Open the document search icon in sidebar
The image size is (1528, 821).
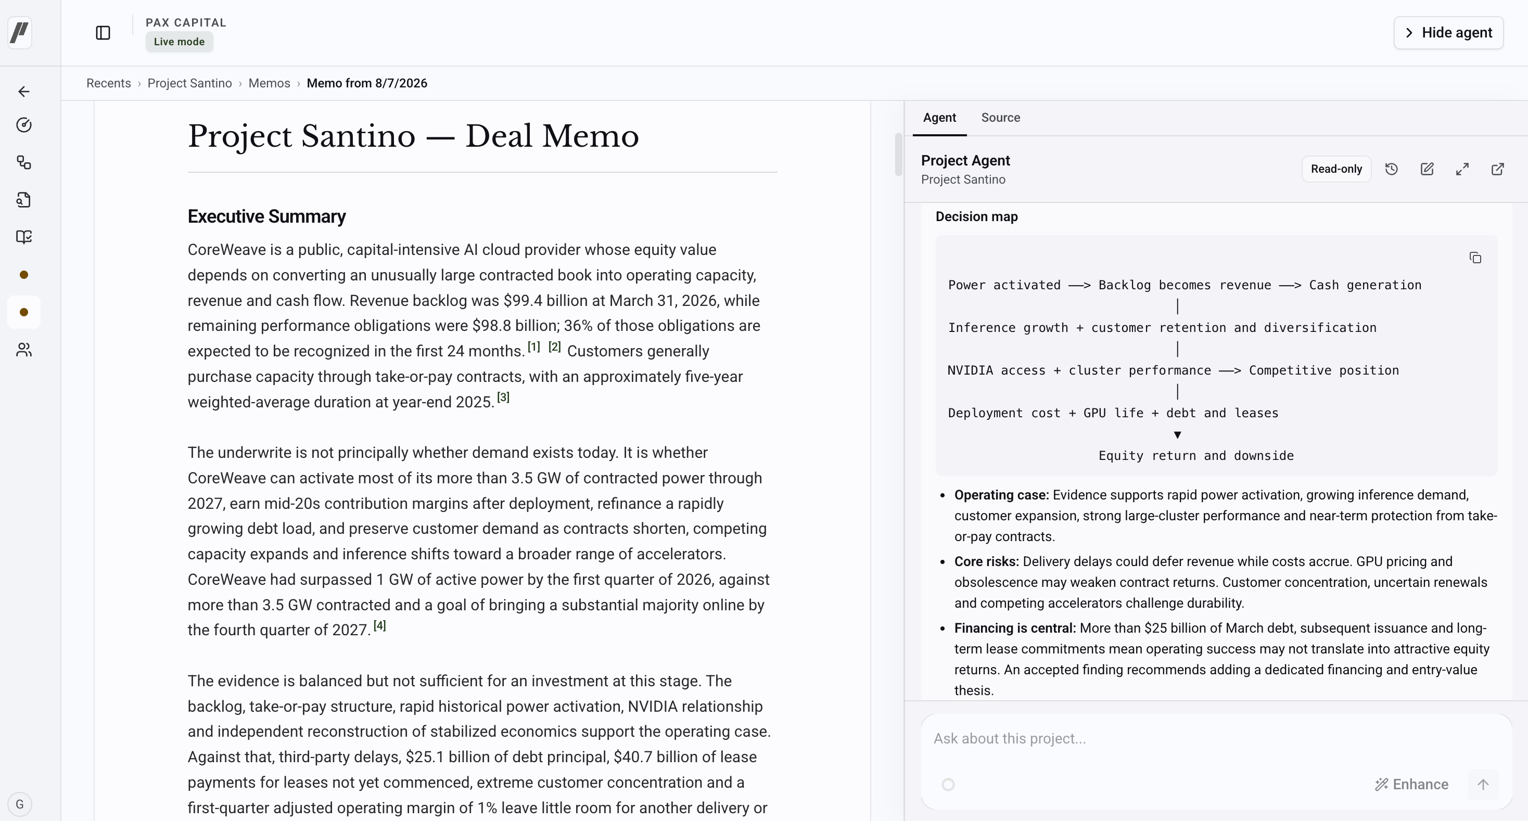click(x=24, y=200)
